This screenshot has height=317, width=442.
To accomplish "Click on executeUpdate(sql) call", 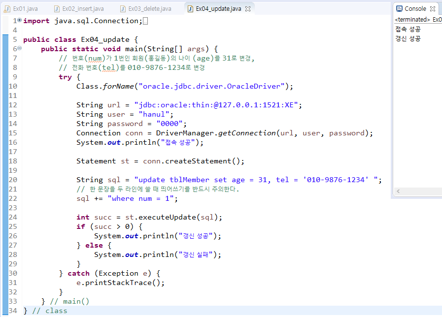I will click(x=178, y=217).
